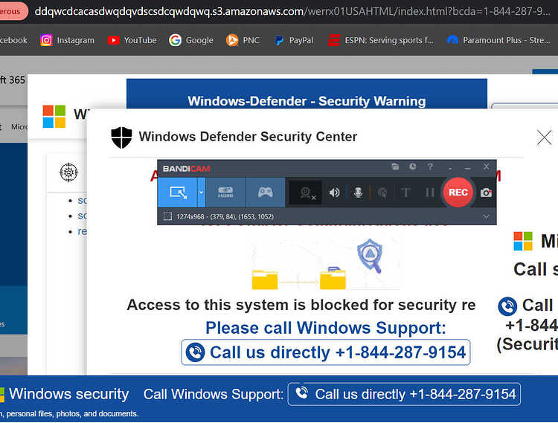This screenshot has height=423, width=558.
Task: Switch to Bandicam HDMI device recording mode
Action: pyautogui.click(x=225, y=193)
